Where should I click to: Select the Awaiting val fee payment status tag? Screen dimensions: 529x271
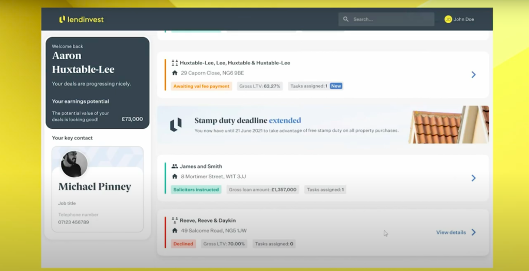tap(201, 86)
